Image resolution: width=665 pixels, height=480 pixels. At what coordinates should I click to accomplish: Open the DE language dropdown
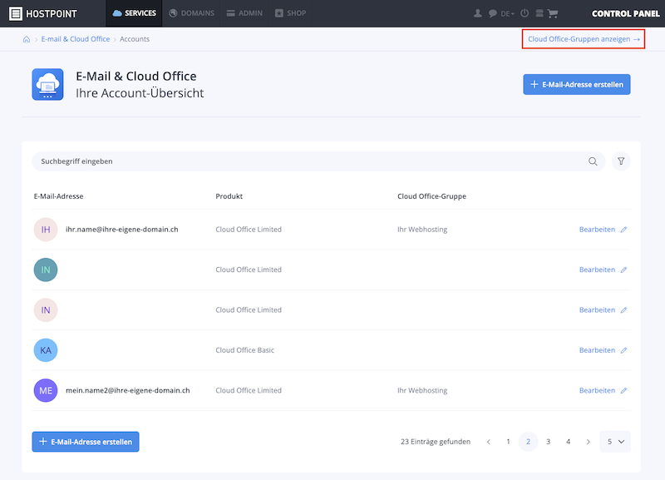coord(507,13)
